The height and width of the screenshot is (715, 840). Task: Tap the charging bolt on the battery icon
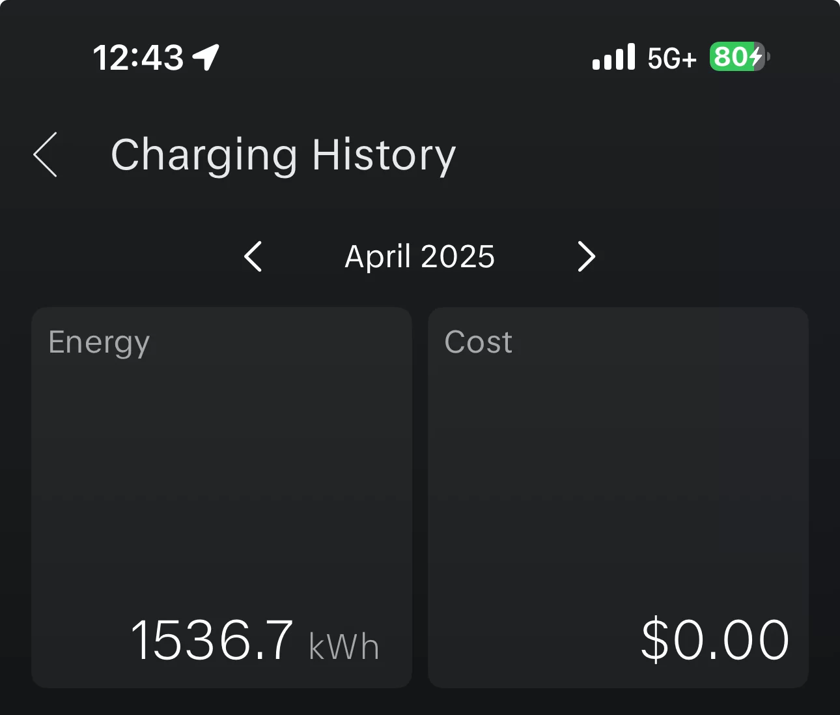(755, 57)
